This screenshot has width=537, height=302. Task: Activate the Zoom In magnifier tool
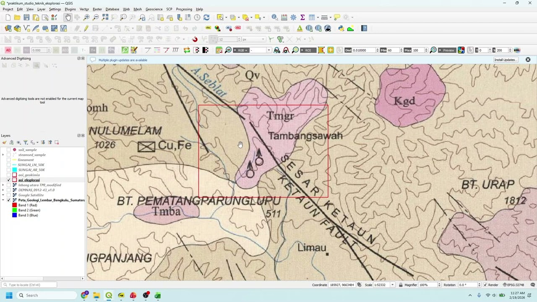pos(86,17)
